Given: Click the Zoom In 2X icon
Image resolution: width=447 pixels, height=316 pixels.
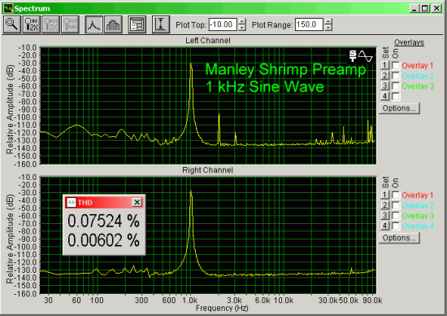Looking at the screenshot, I should click(x=32, y=24).
